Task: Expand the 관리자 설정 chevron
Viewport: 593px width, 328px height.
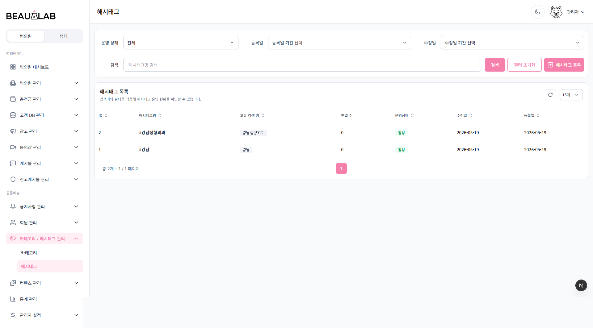Action: [76, 315]
